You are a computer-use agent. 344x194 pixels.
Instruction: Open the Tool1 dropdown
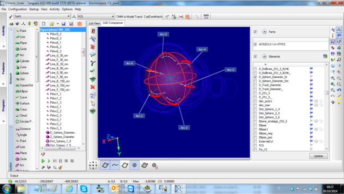[42, 16]
